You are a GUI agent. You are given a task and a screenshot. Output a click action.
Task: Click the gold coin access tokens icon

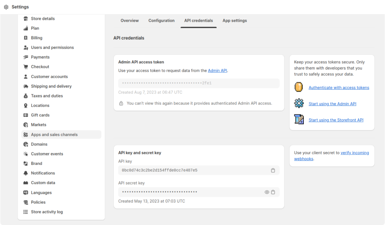tap(299, 87)
